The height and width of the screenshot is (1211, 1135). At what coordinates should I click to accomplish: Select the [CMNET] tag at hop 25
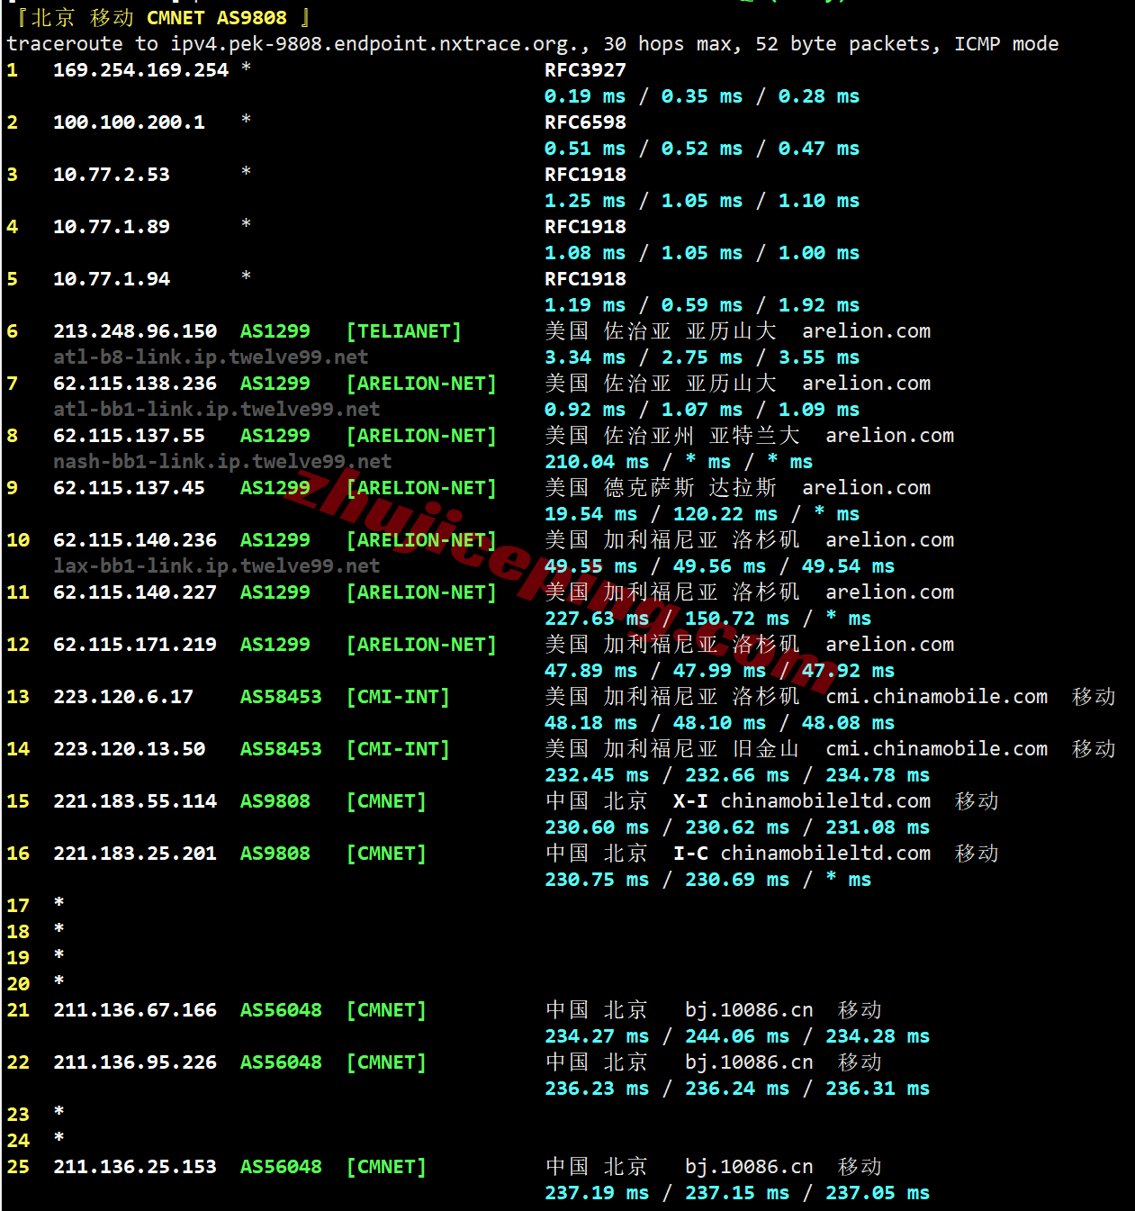[386, 1167]
